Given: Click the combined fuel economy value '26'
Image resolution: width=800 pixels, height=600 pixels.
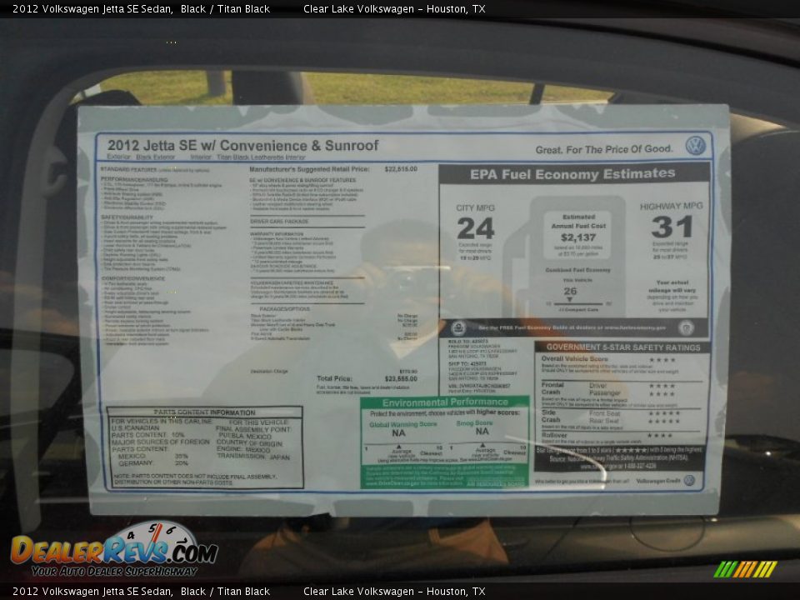Looking at the screenshot, I should coord(570,292).
